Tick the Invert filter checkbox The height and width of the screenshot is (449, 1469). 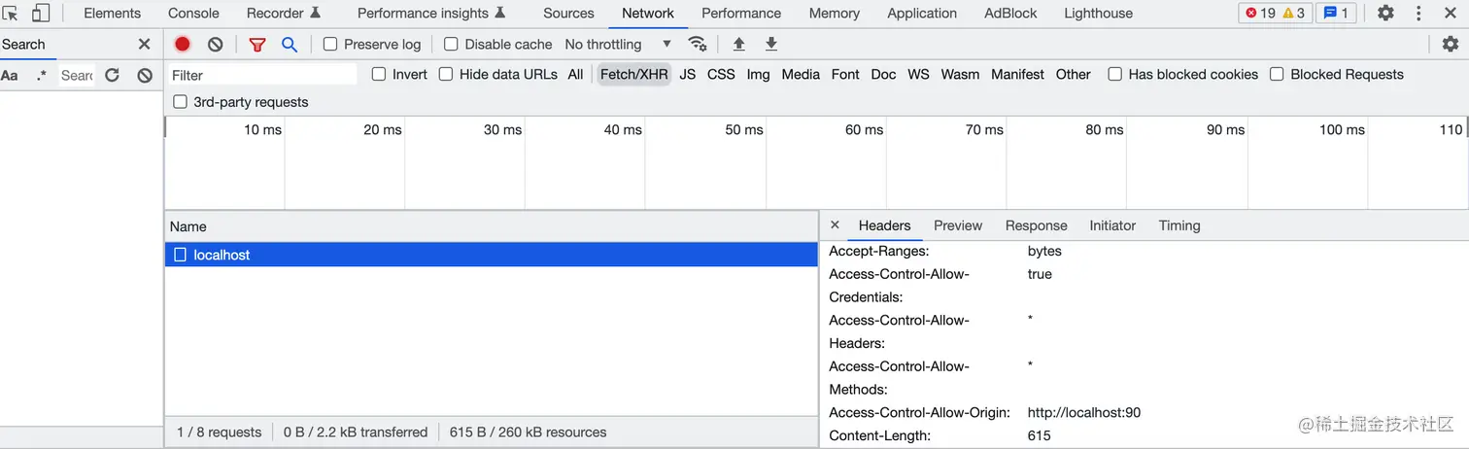click(x=379, y=74)
